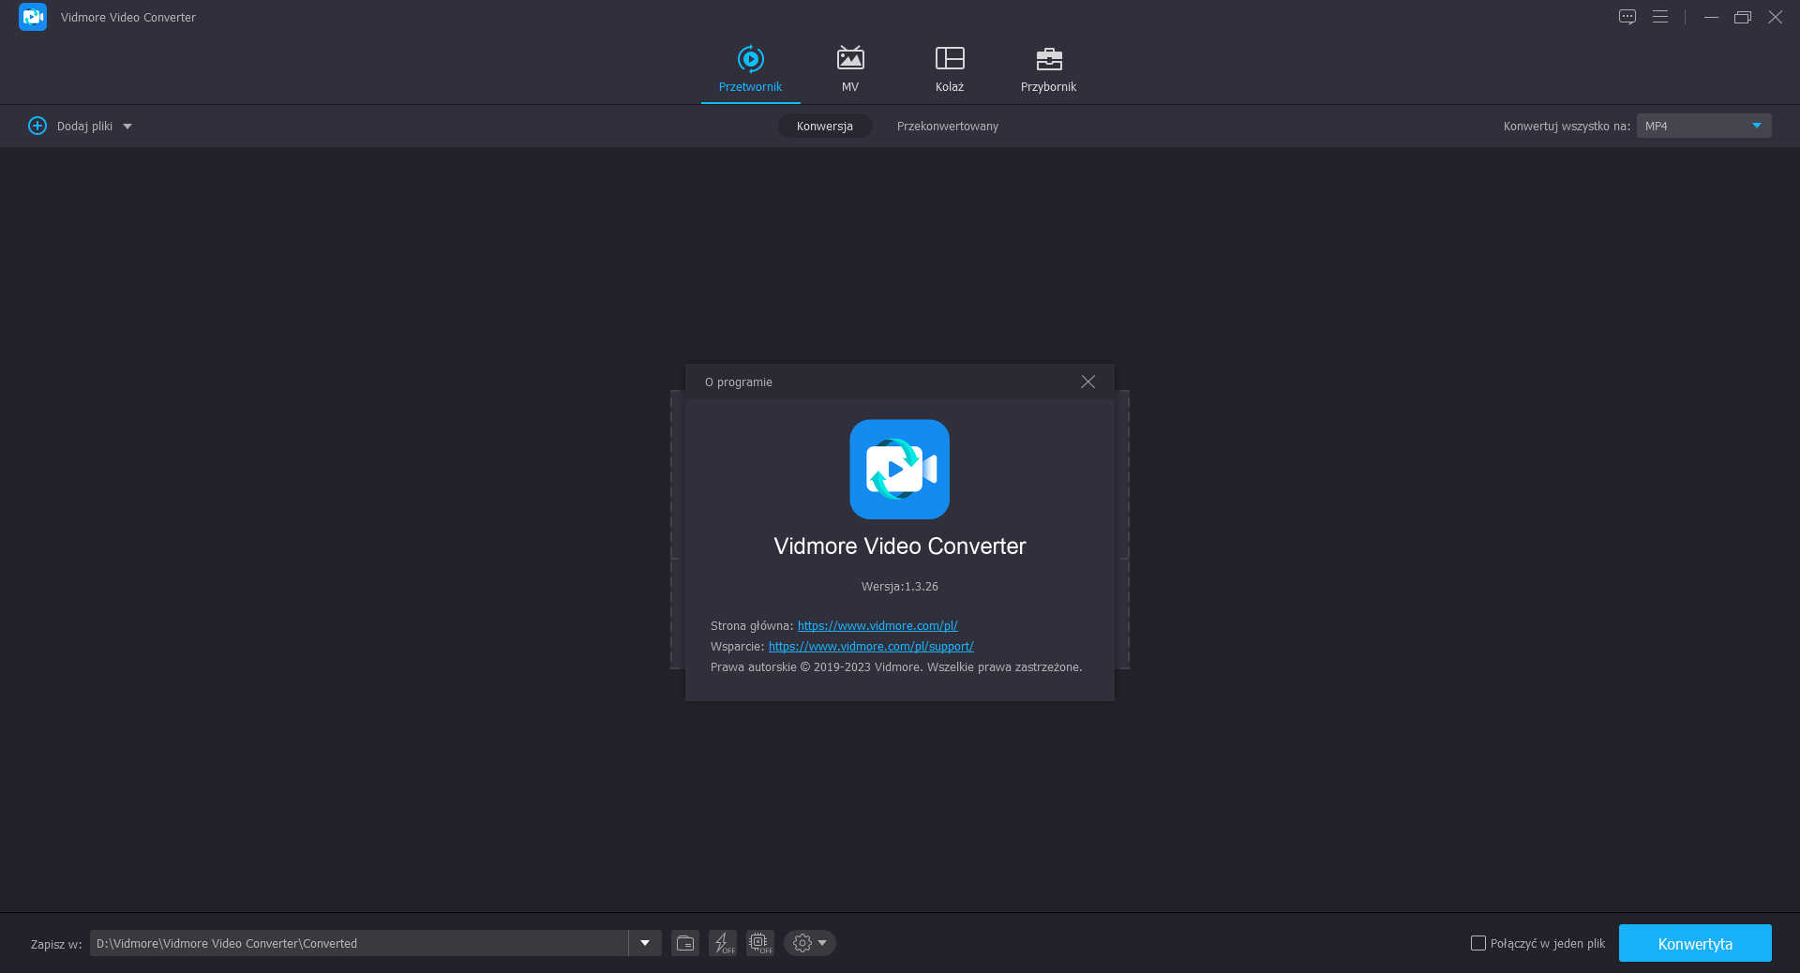Click the Zapisz w label
This screenshot has width=1800, height=973.
[x=56, y=944]
